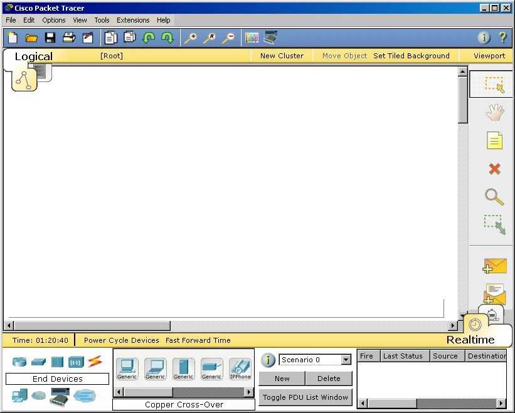Pick the Generic printer device
The height and width of the screenshot is (413, 515).
point(212,369)
